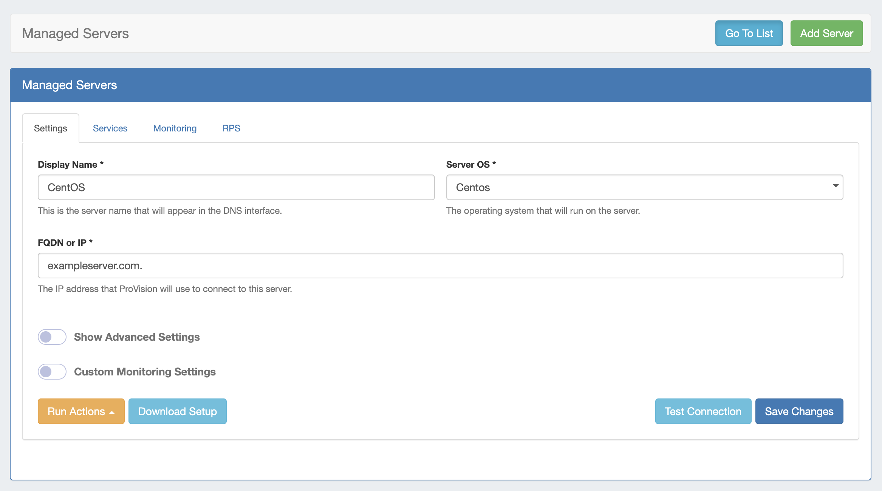Click the FQDN or IP text field
Screen dimensions: 882x491
click(x=440, y=266)
